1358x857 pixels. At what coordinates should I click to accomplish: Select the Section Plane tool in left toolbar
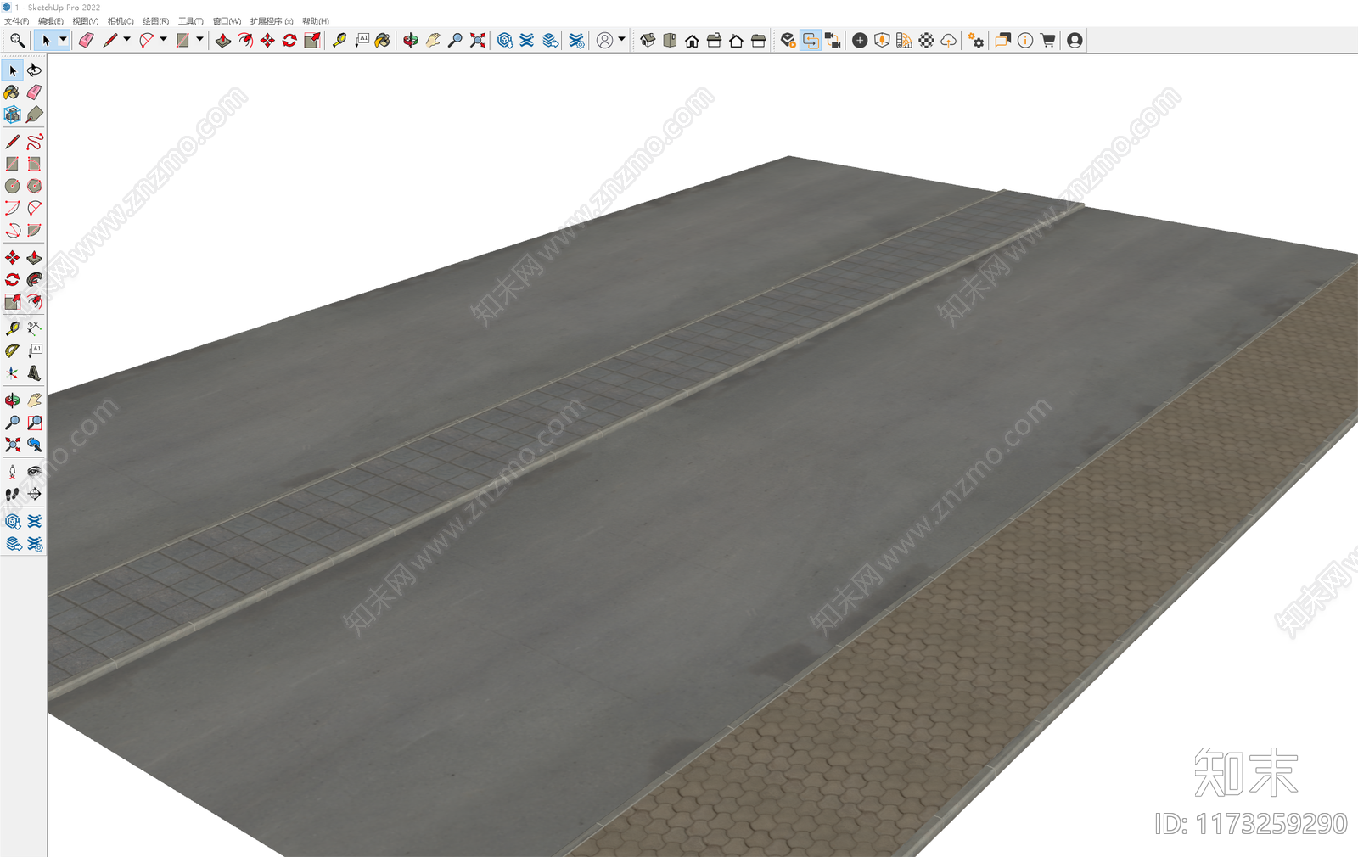click(x=35, y=493)
